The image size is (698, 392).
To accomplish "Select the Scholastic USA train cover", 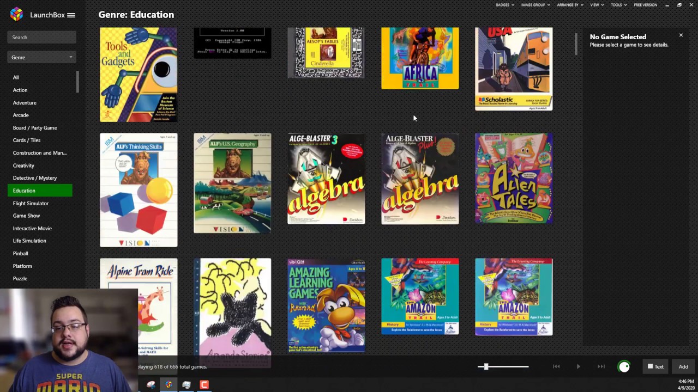I will click(514, 69).
